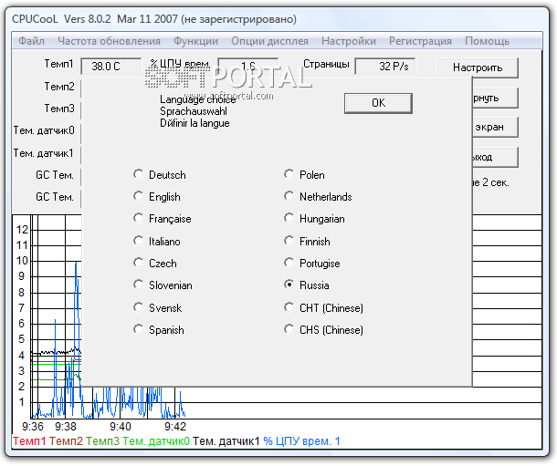Image resolution: width=557 pixels, height=466 pixels.
Task: Click the 9:42 time label on graph
Action: click(x=174, y=426)
